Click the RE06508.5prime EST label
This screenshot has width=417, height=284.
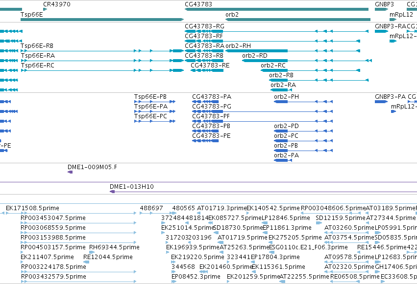355,277
